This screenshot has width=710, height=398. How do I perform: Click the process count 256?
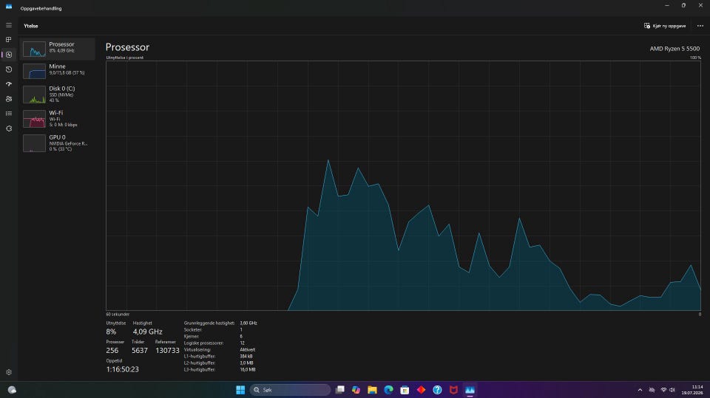112,351
